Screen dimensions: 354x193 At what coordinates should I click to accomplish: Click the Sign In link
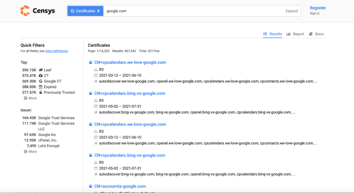315,13
